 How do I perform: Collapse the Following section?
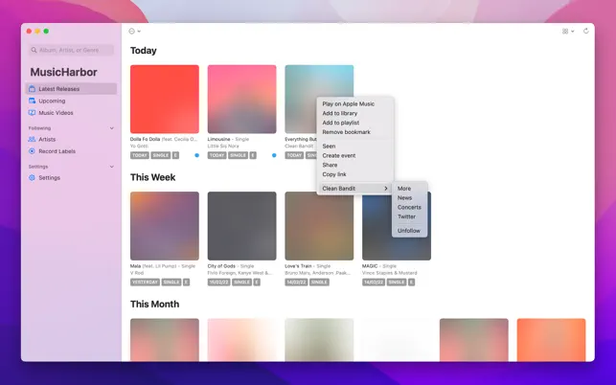tap(111, 128)
